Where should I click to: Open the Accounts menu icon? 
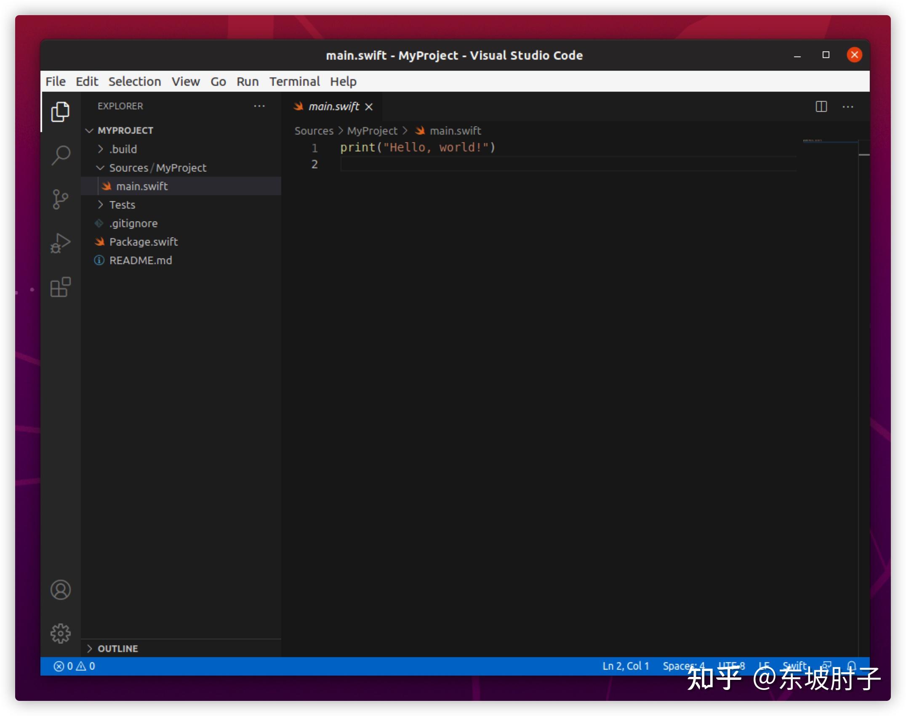click(x=60, y=590)
